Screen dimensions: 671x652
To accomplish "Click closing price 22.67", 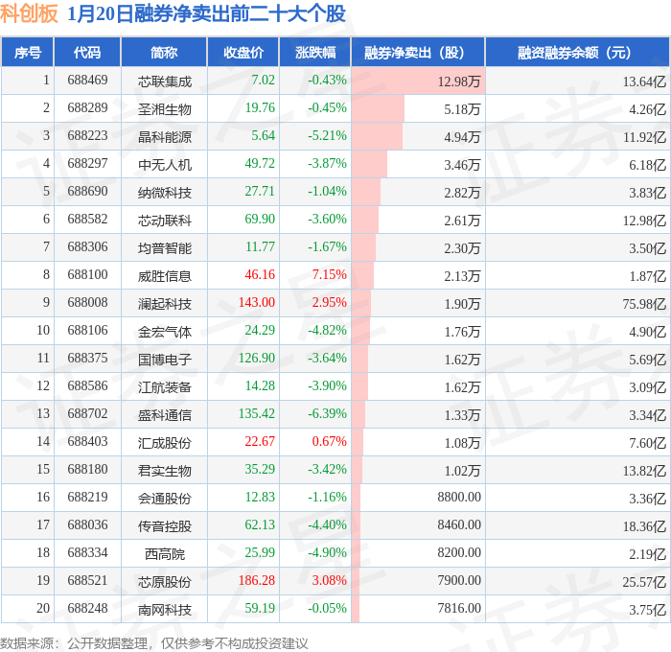I will (x=260, y=442).
